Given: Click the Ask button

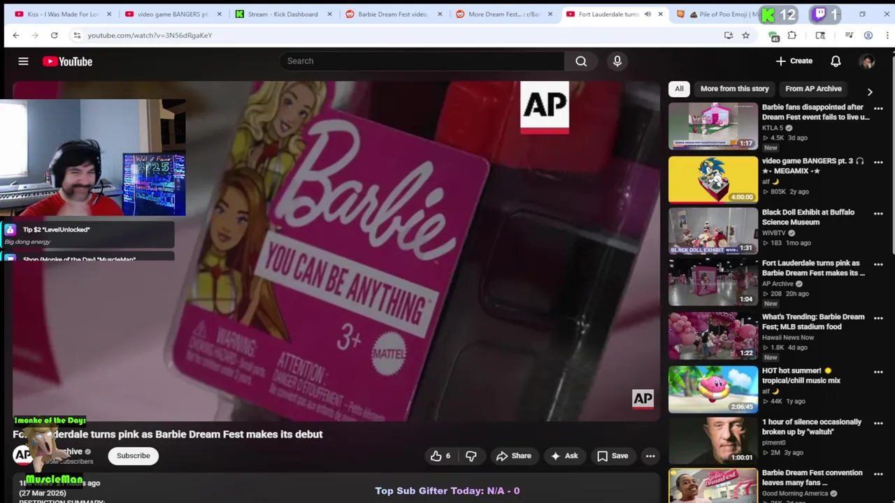Looking at the screenshot, I should click(564, 455).
